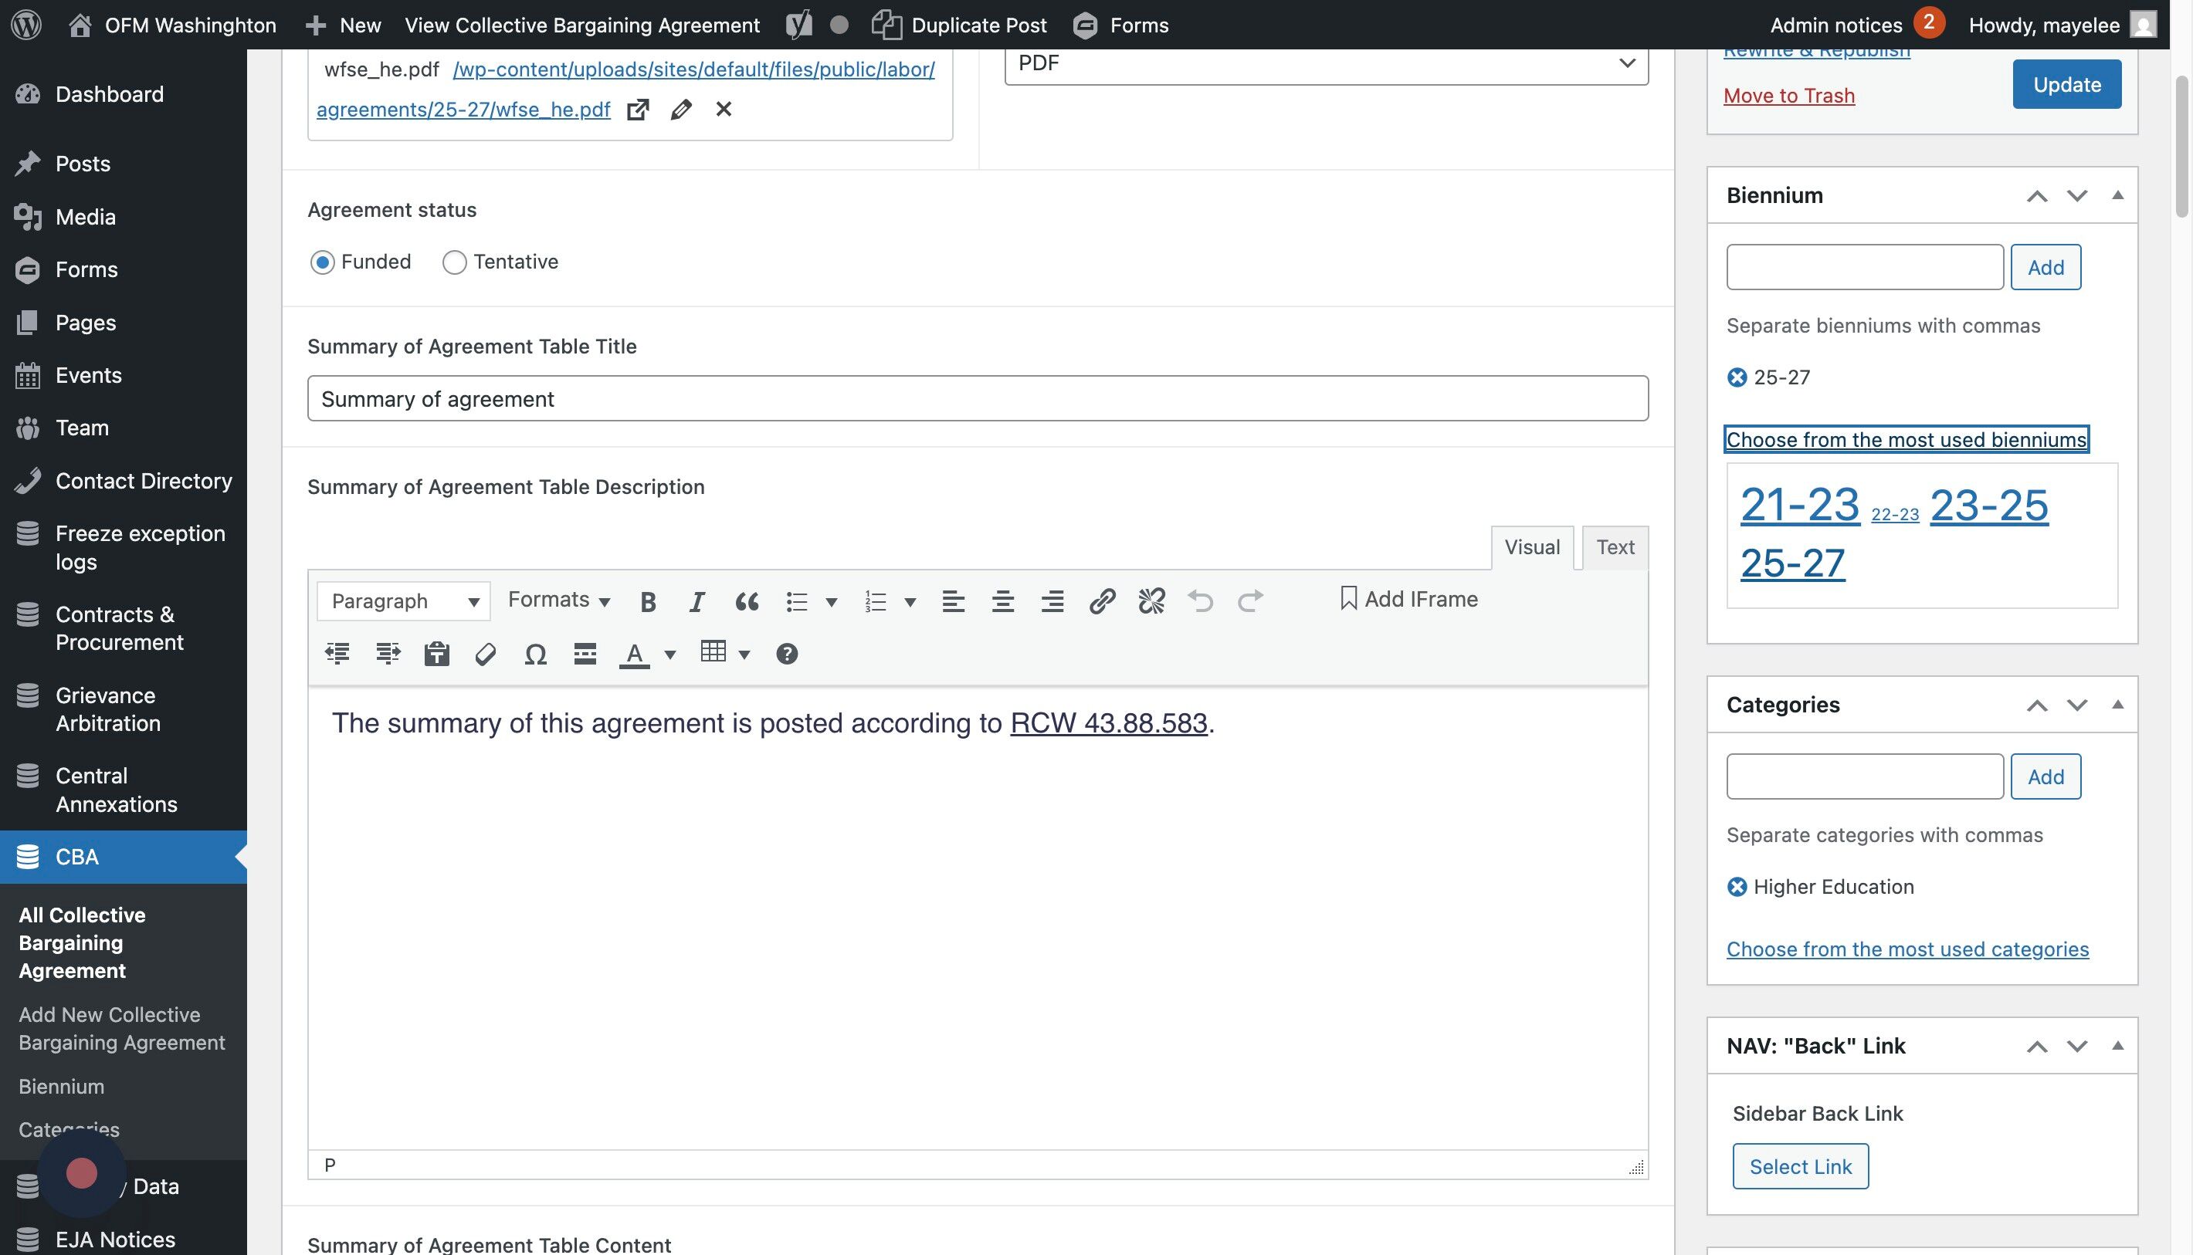The image size is (2193, 1255).
Task: Click the Remove link icon
Action: 1151,600
